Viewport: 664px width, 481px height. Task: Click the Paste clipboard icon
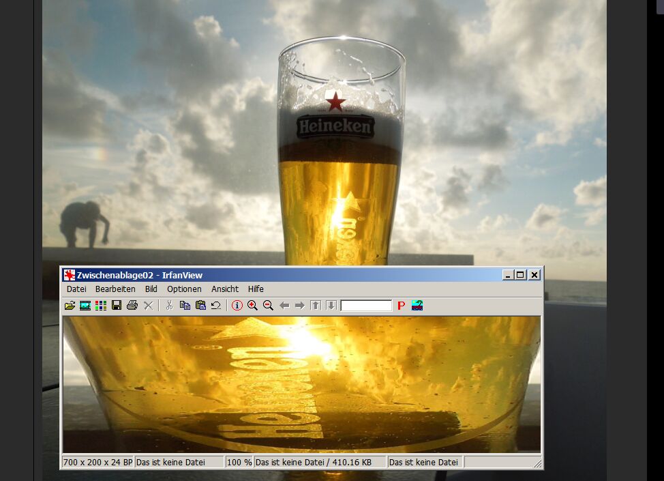(x=200, y=306)
